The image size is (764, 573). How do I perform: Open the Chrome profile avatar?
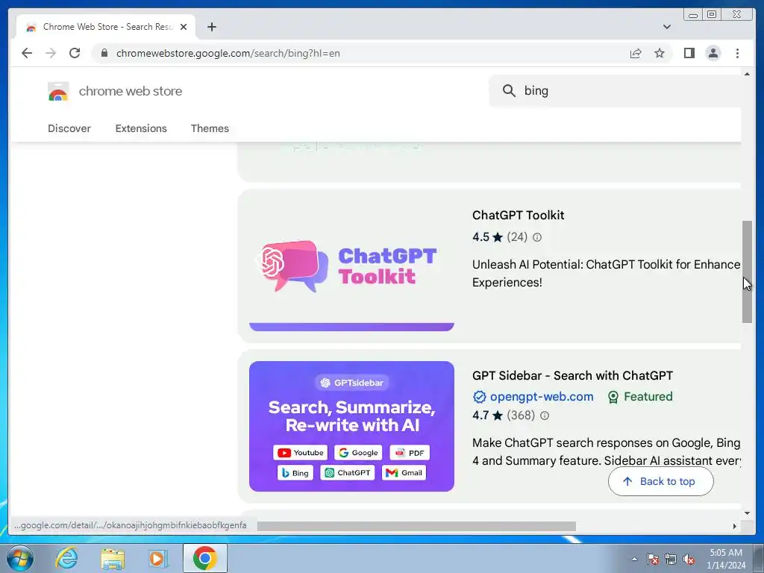click(713, 53)
